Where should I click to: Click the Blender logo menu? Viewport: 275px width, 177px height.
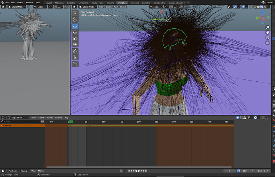point(2,2)
